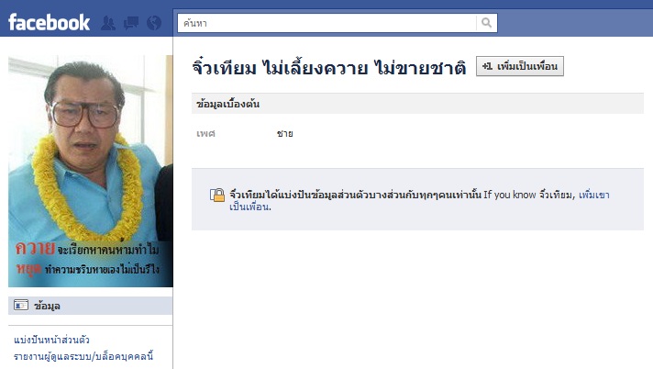Click the เพิ่มเป็นเพื่อน button
653x369 pixels.
pos(520,66)
